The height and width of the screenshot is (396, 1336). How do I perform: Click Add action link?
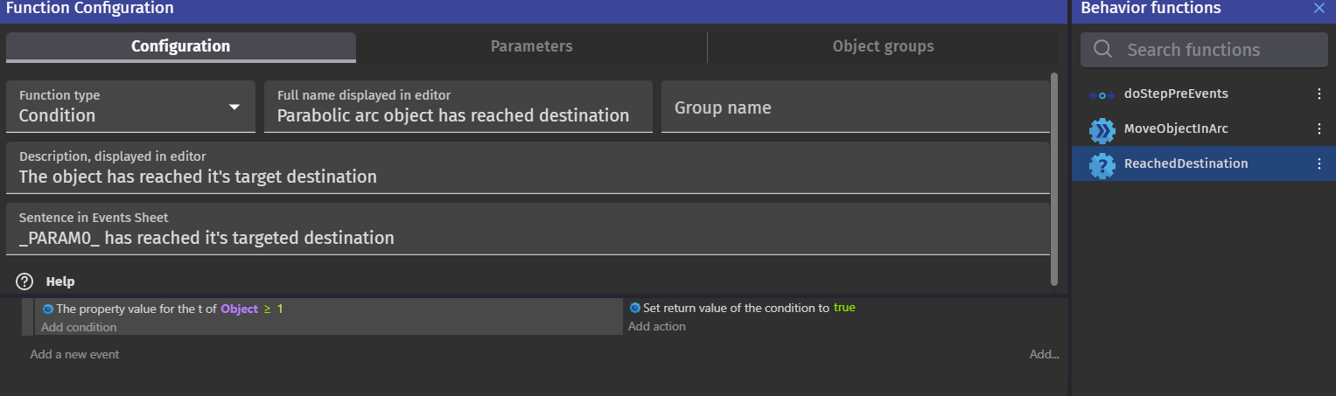point(656,326)
